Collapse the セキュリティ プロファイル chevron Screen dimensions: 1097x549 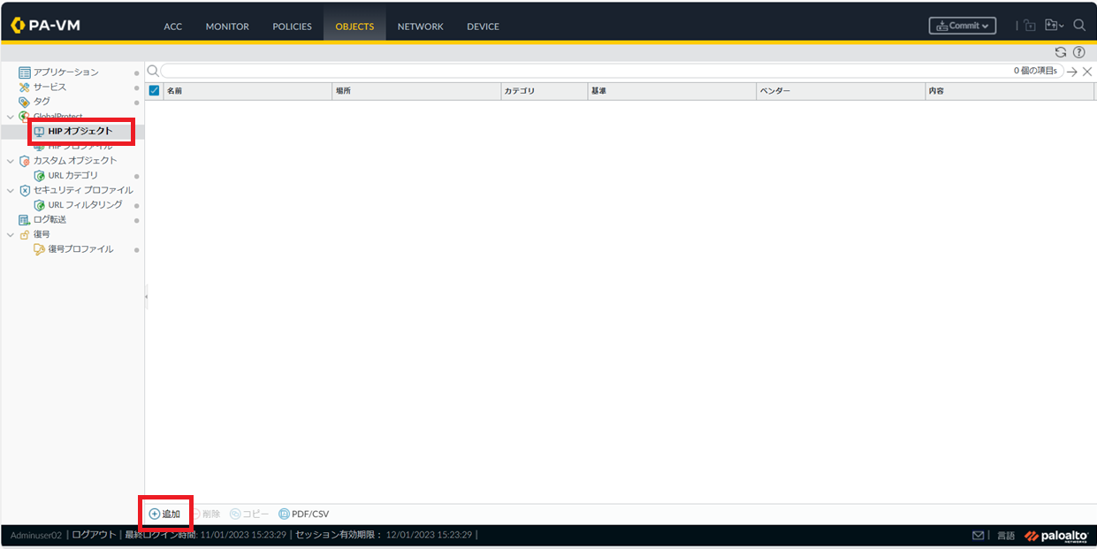coord(11,190)
